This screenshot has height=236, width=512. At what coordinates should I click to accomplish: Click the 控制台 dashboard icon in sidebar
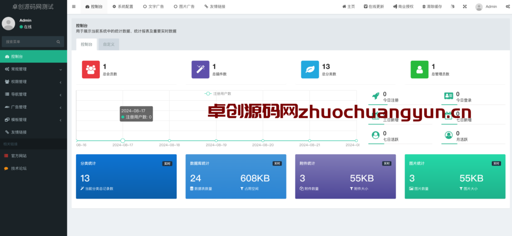tap(7, 57)
